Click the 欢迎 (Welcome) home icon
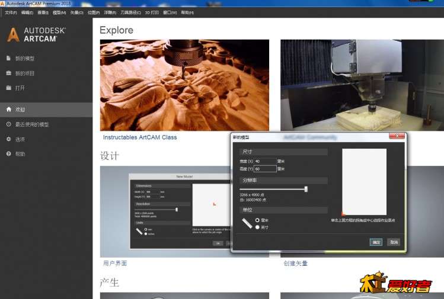 tap(9, 109)
